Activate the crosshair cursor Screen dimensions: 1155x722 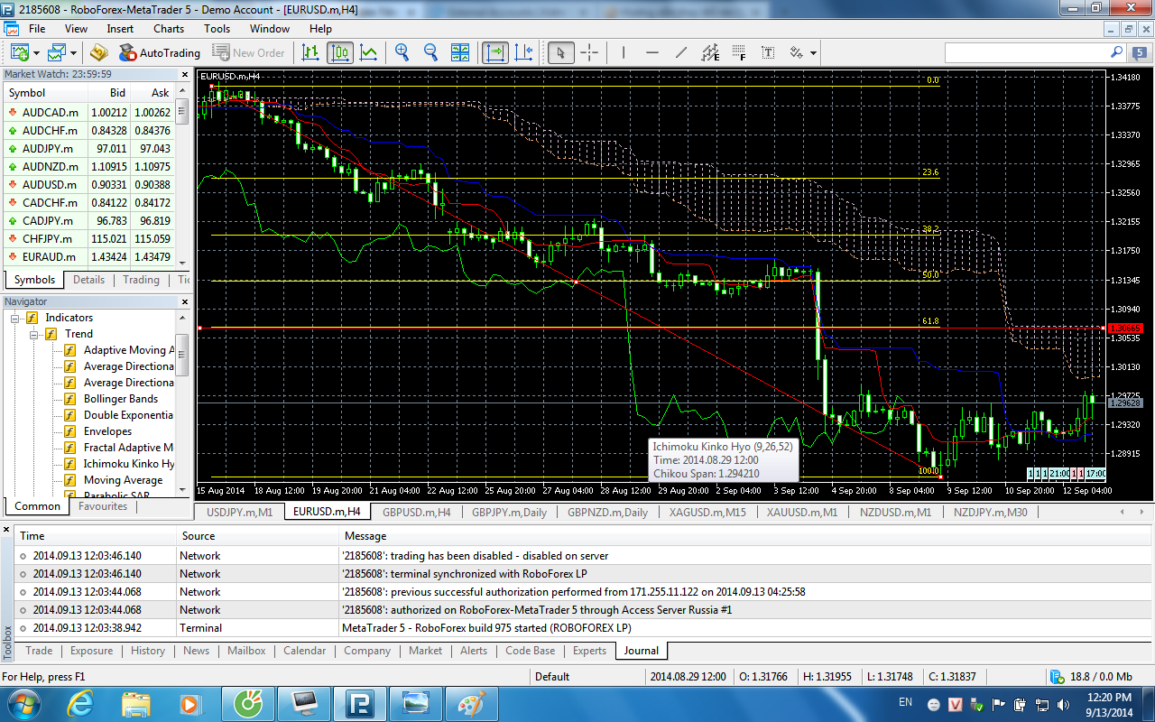click(x=589, y=52)
